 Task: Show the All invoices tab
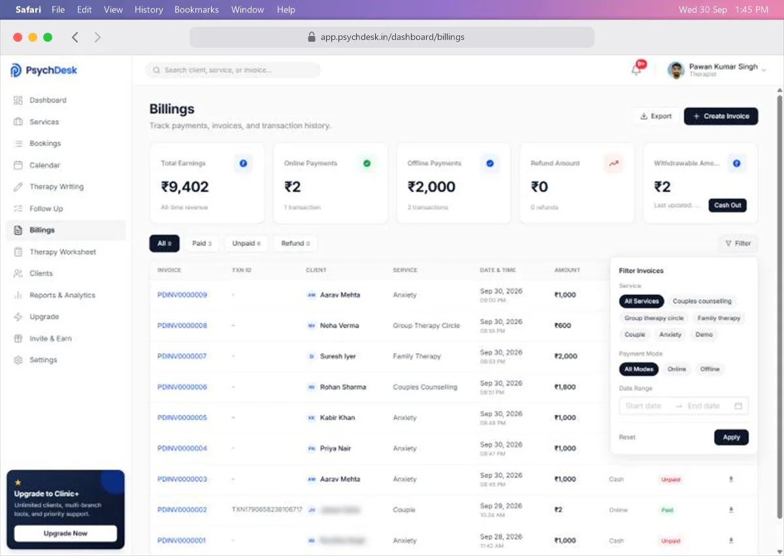tap(164, 243)
